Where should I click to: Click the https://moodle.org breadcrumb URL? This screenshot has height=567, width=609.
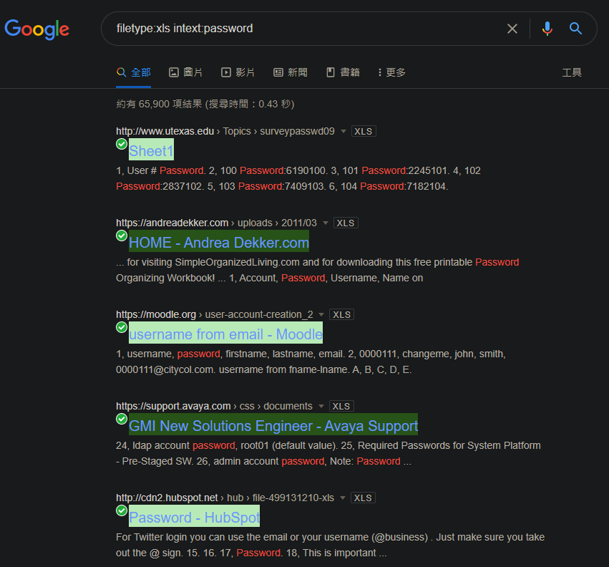(156, 315)
